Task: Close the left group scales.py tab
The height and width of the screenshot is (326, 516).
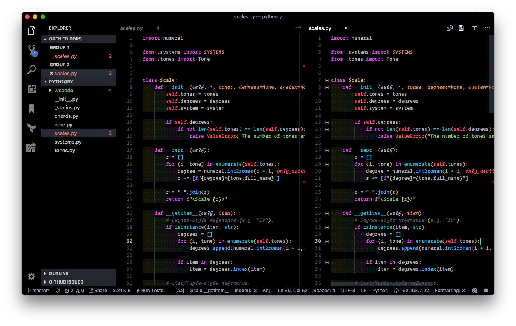Action: point(158,28)
